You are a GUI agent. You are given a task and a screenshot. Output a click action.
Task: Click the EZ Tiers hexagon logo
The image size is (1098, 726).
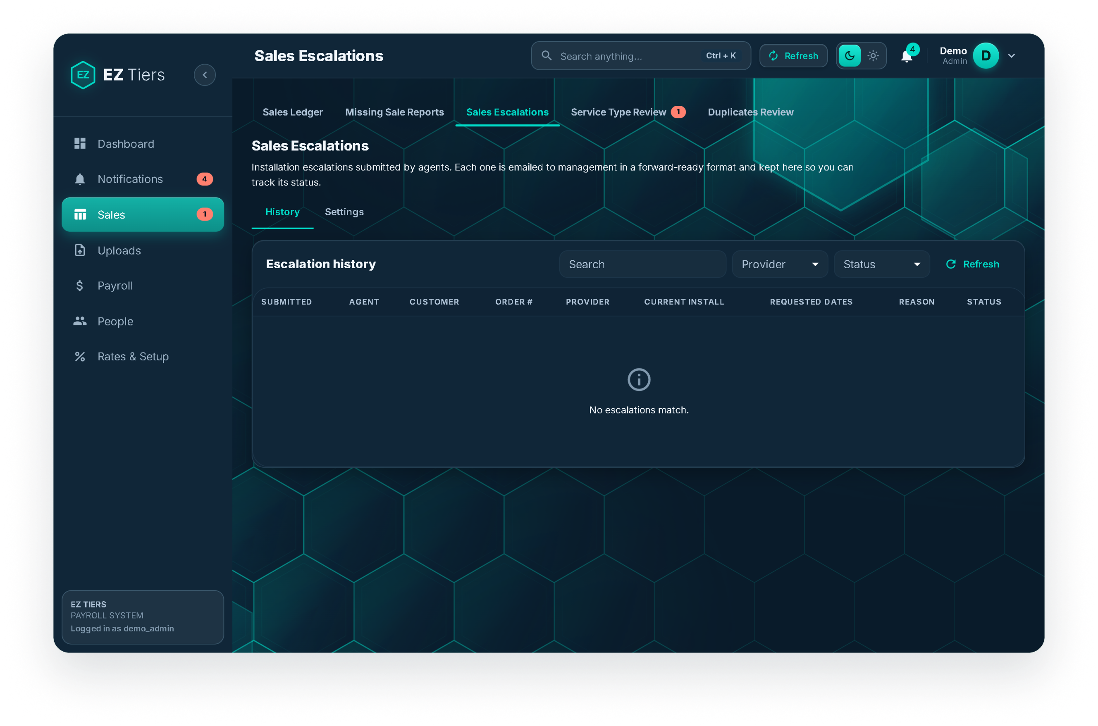pyautogui.click(x=83, y=75)
